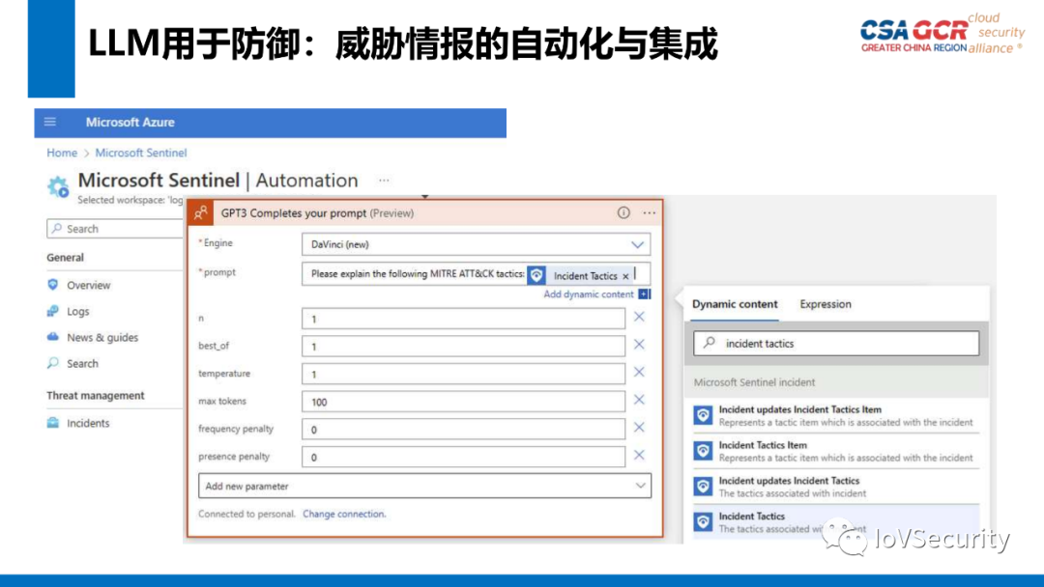This screenshot has width=1044, height=587.
Task: Click the Incident Tactics token shield icon
Action: (x=536, y=274)
